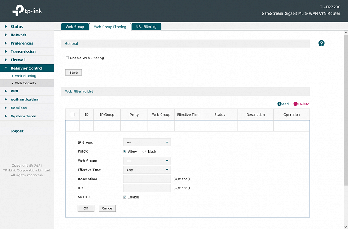
Task: Click the scrollbar up arrow
Action: point(346,33)
